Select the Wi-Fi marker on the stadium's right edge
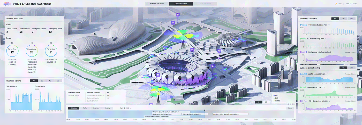 point(213,66)
